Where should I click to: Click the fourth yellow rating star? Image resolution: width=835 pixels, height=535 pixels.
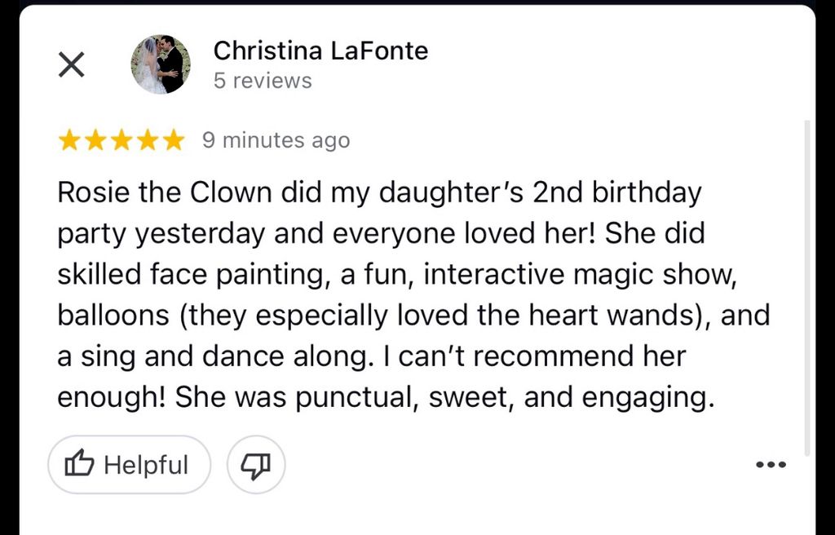(x=148, y=140)
